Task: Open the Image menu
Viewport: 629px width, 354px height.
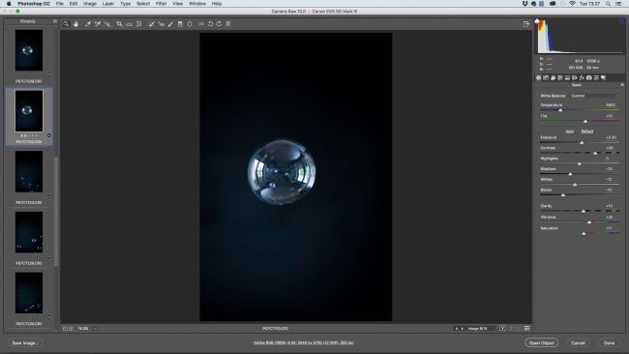Action: 90,4
